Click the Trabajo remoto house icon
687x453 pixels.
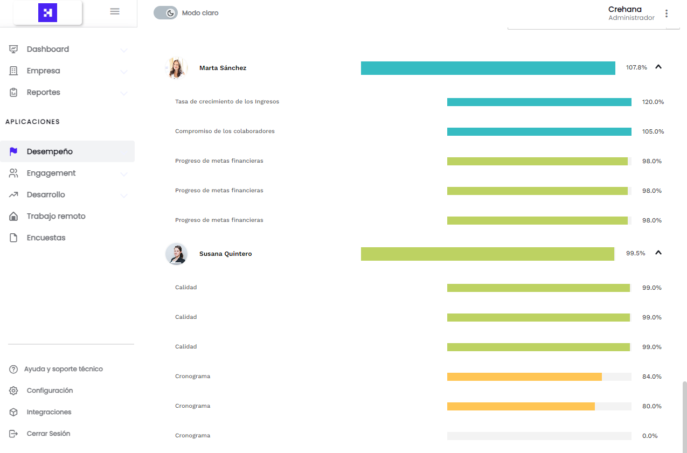[14, 216]
